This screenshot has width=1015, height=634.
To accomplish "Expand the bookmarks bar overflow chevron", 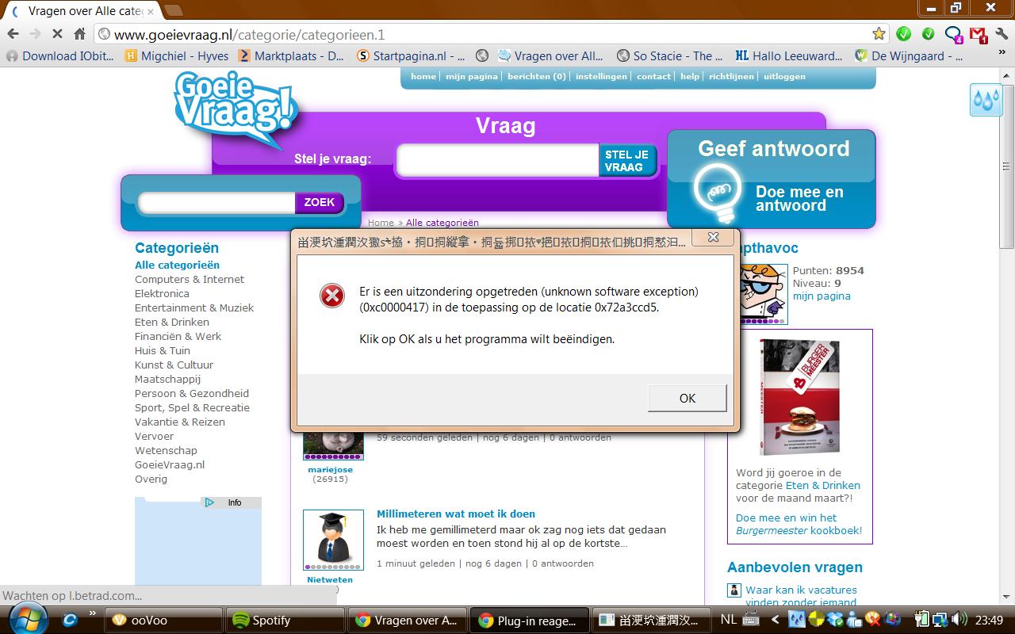I will coord(1004,56).
